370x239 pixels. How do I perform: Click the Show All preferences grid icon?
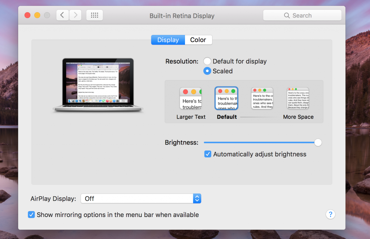pos(94,15)
